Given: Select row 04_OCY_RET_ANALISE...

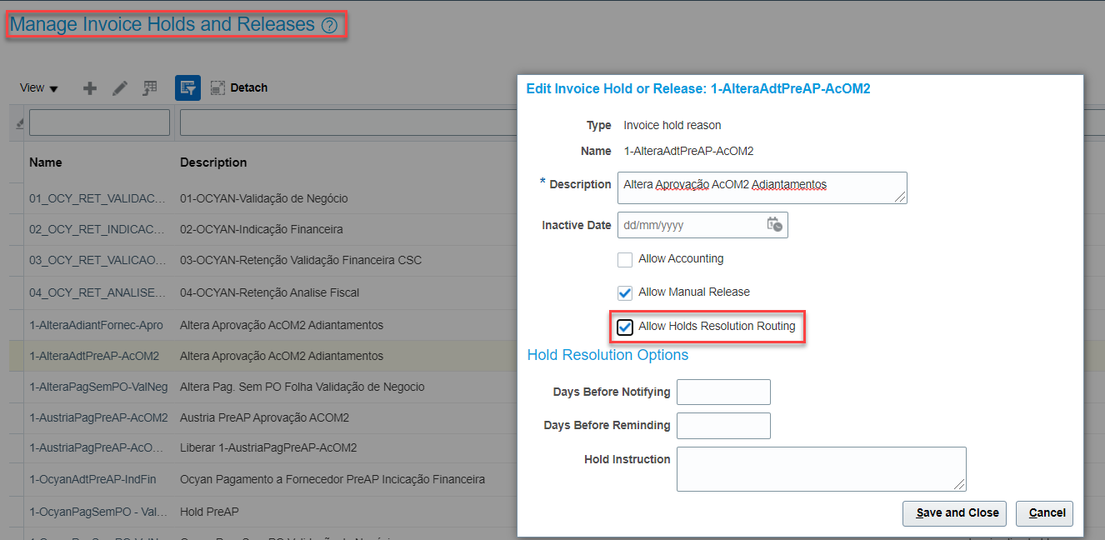Looking at the screenshot, I should 97,293.
